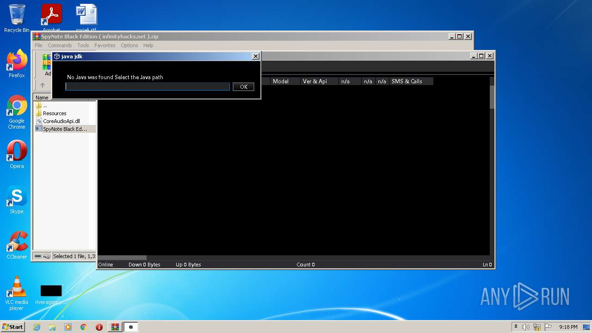Open WinRAR File menu
592x333 pixels.
tap(38, 45)
